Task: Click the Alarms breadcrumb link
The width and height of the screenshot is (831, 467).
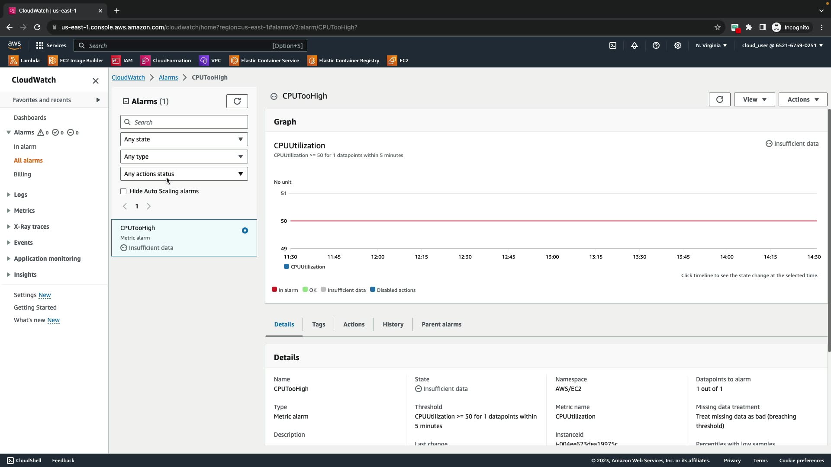Action: (x=168, y=77)
